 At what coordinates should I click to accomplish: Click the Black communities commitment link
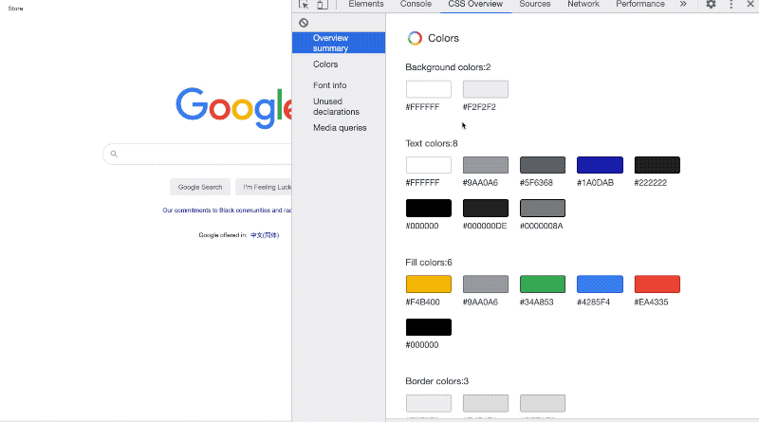[x=227, y=211]
